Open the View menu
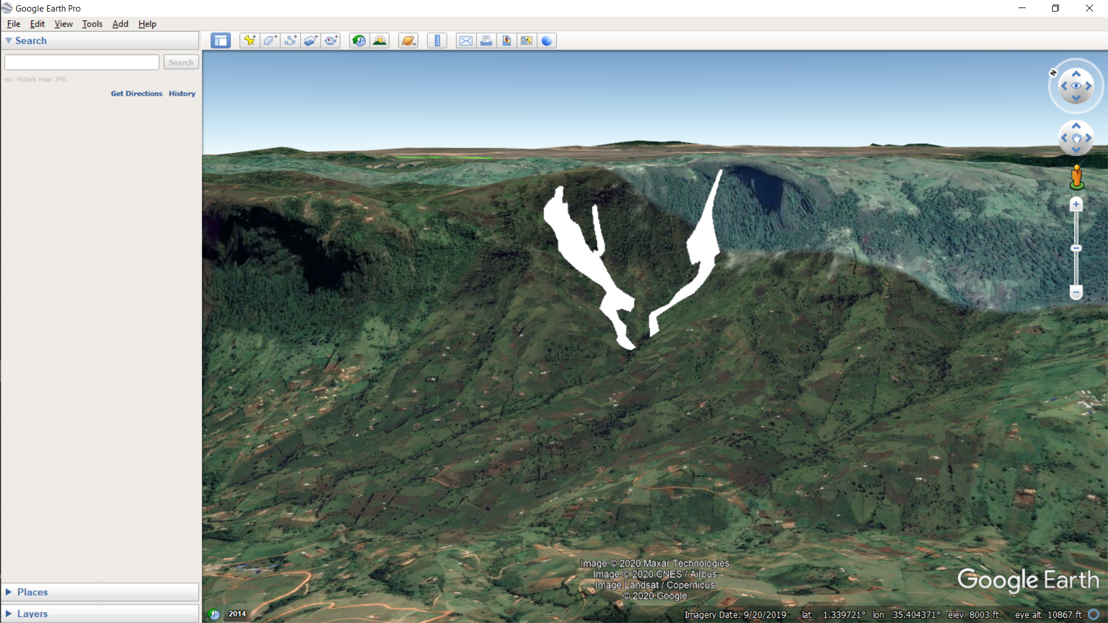This screenshot has height=623, width=1108. pyautogui.click(x=63, y=24)
